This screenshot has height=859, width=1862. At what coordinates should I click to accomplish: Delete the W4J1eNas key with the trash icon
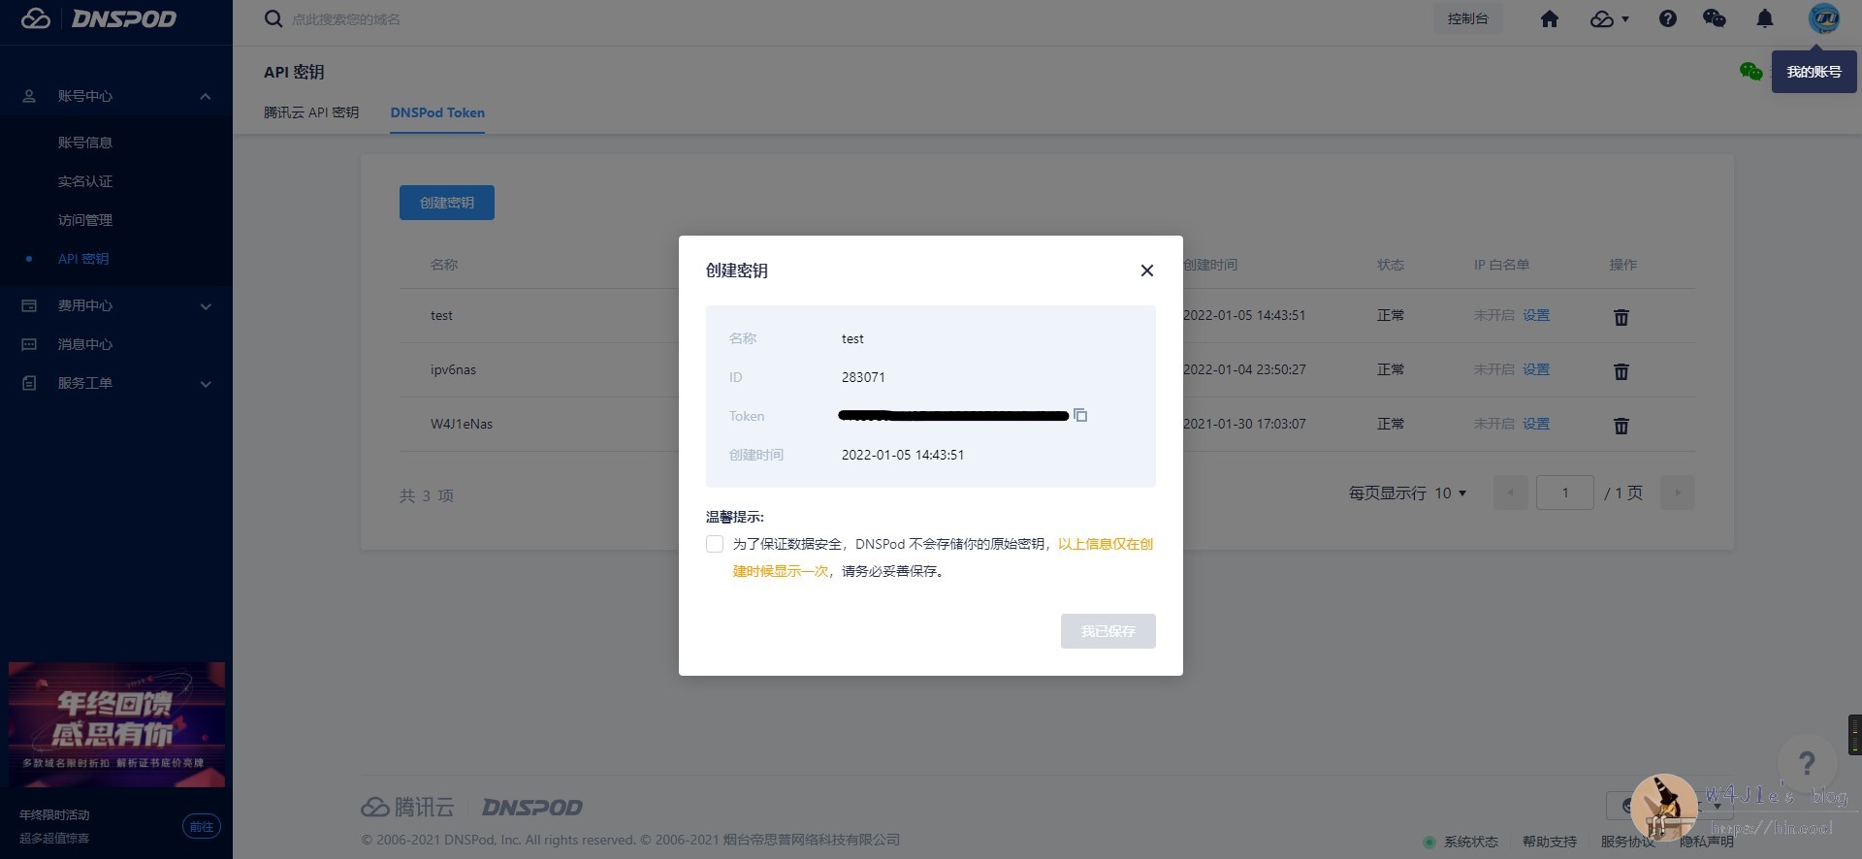[x=1621, y=426]
